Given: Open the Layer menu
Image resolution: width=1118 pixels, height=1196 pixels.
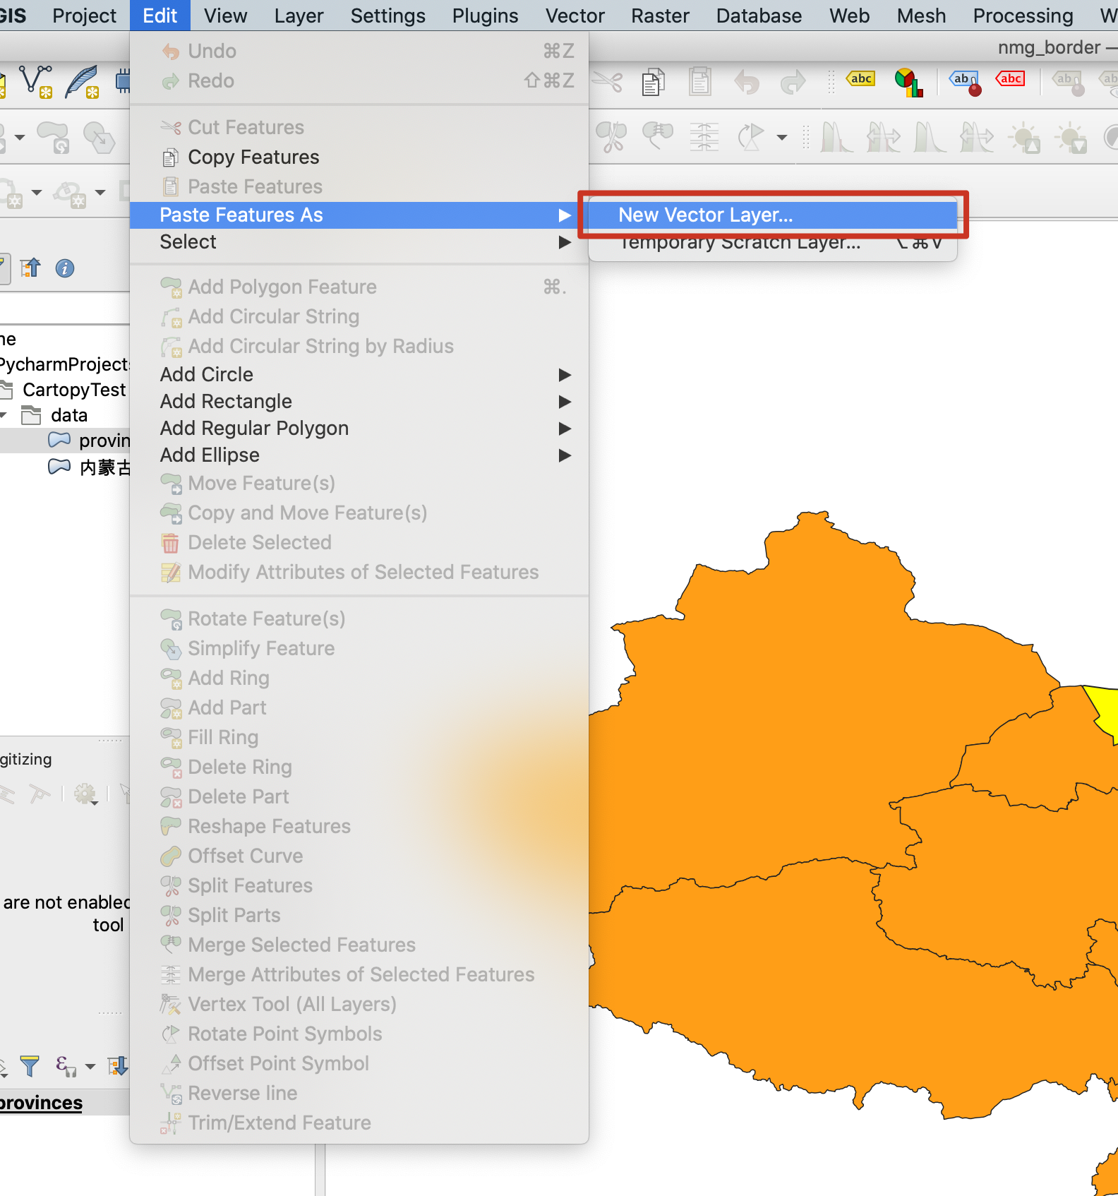Looking at the screenshot, I should pos(299,16).
